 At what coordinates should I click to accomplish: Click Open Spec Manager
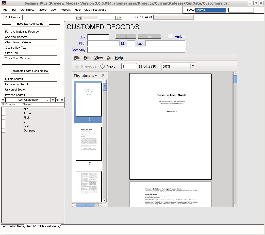coord(31,58)
